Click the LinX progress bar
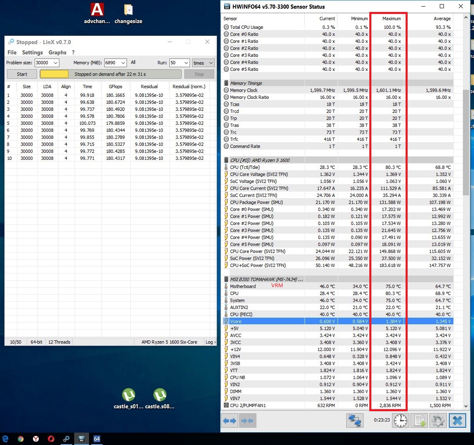The height and width of the screenshot is (445, 474). pyautogui.click(x=110, y=74)
